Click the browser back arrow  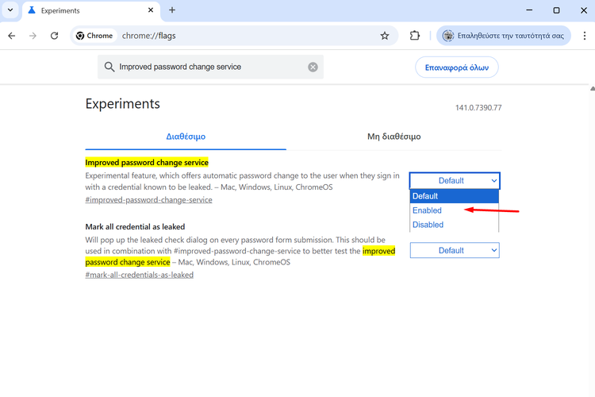click(x=12, y=36)
